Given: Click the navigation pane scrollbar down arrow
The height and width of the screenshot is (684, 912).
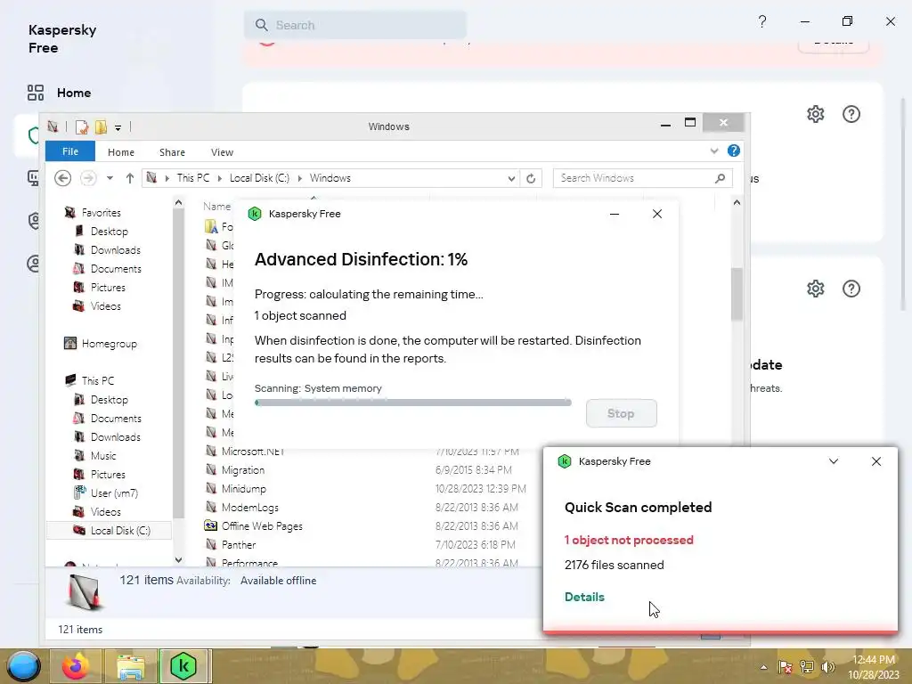Looking at the screenshot, I should (x=178, y=560).
